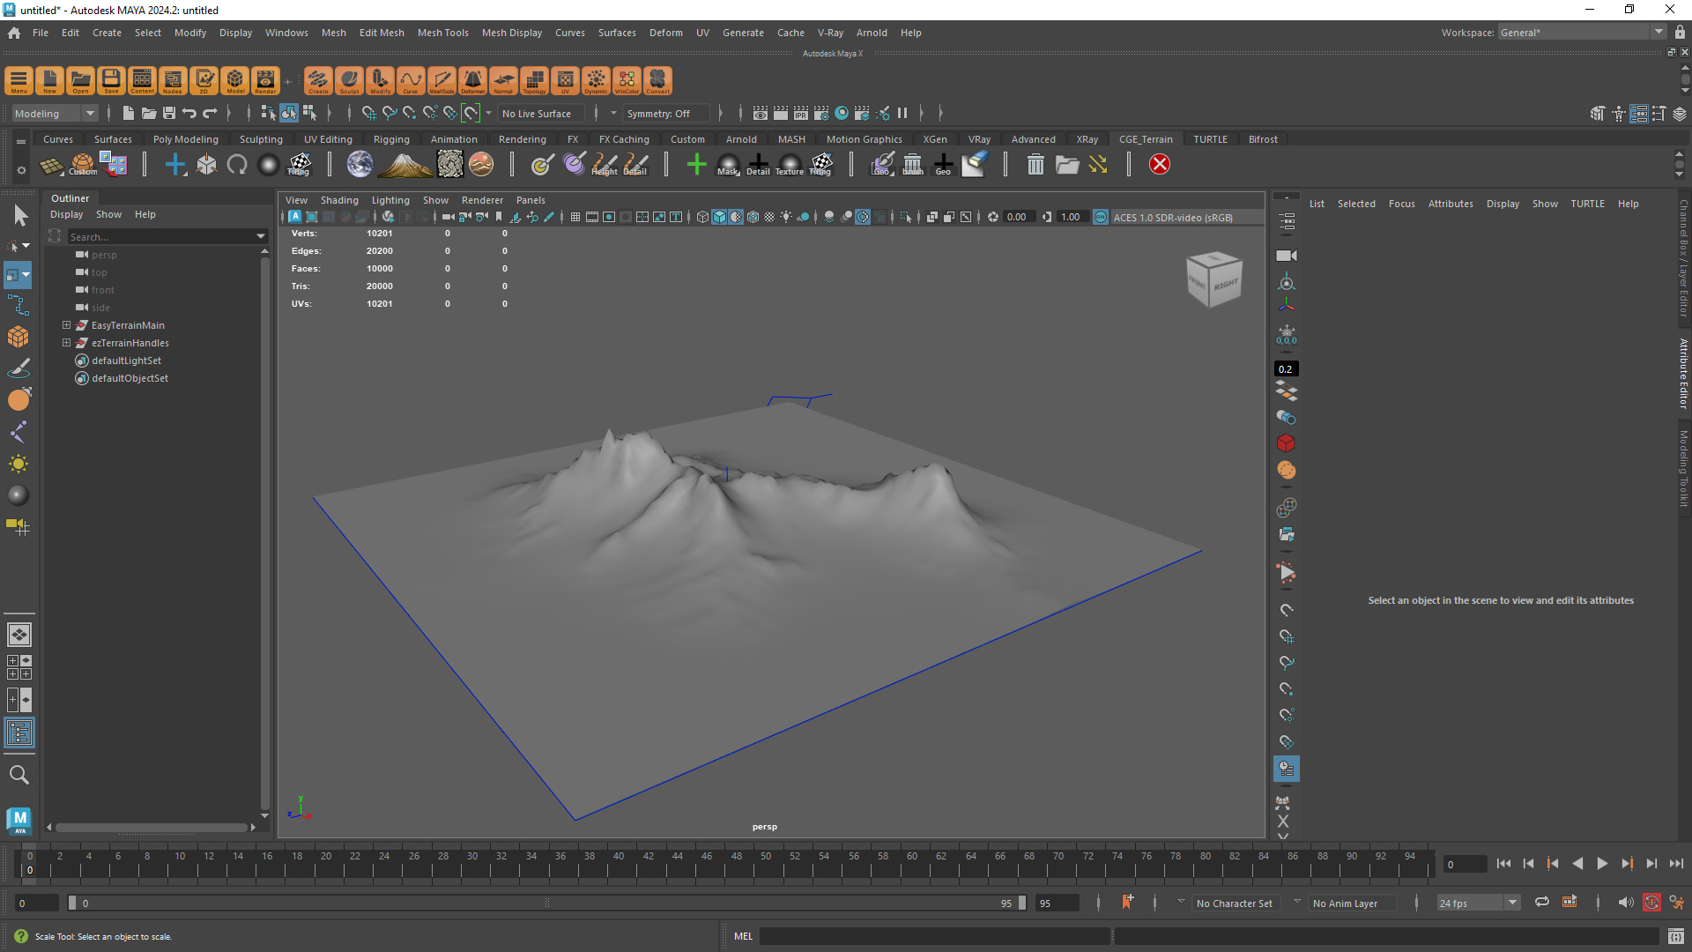This screenshot has width=1692, height=952.
Task: Expand the EasyTerrainMain outliner node
Action: point(66,325)
